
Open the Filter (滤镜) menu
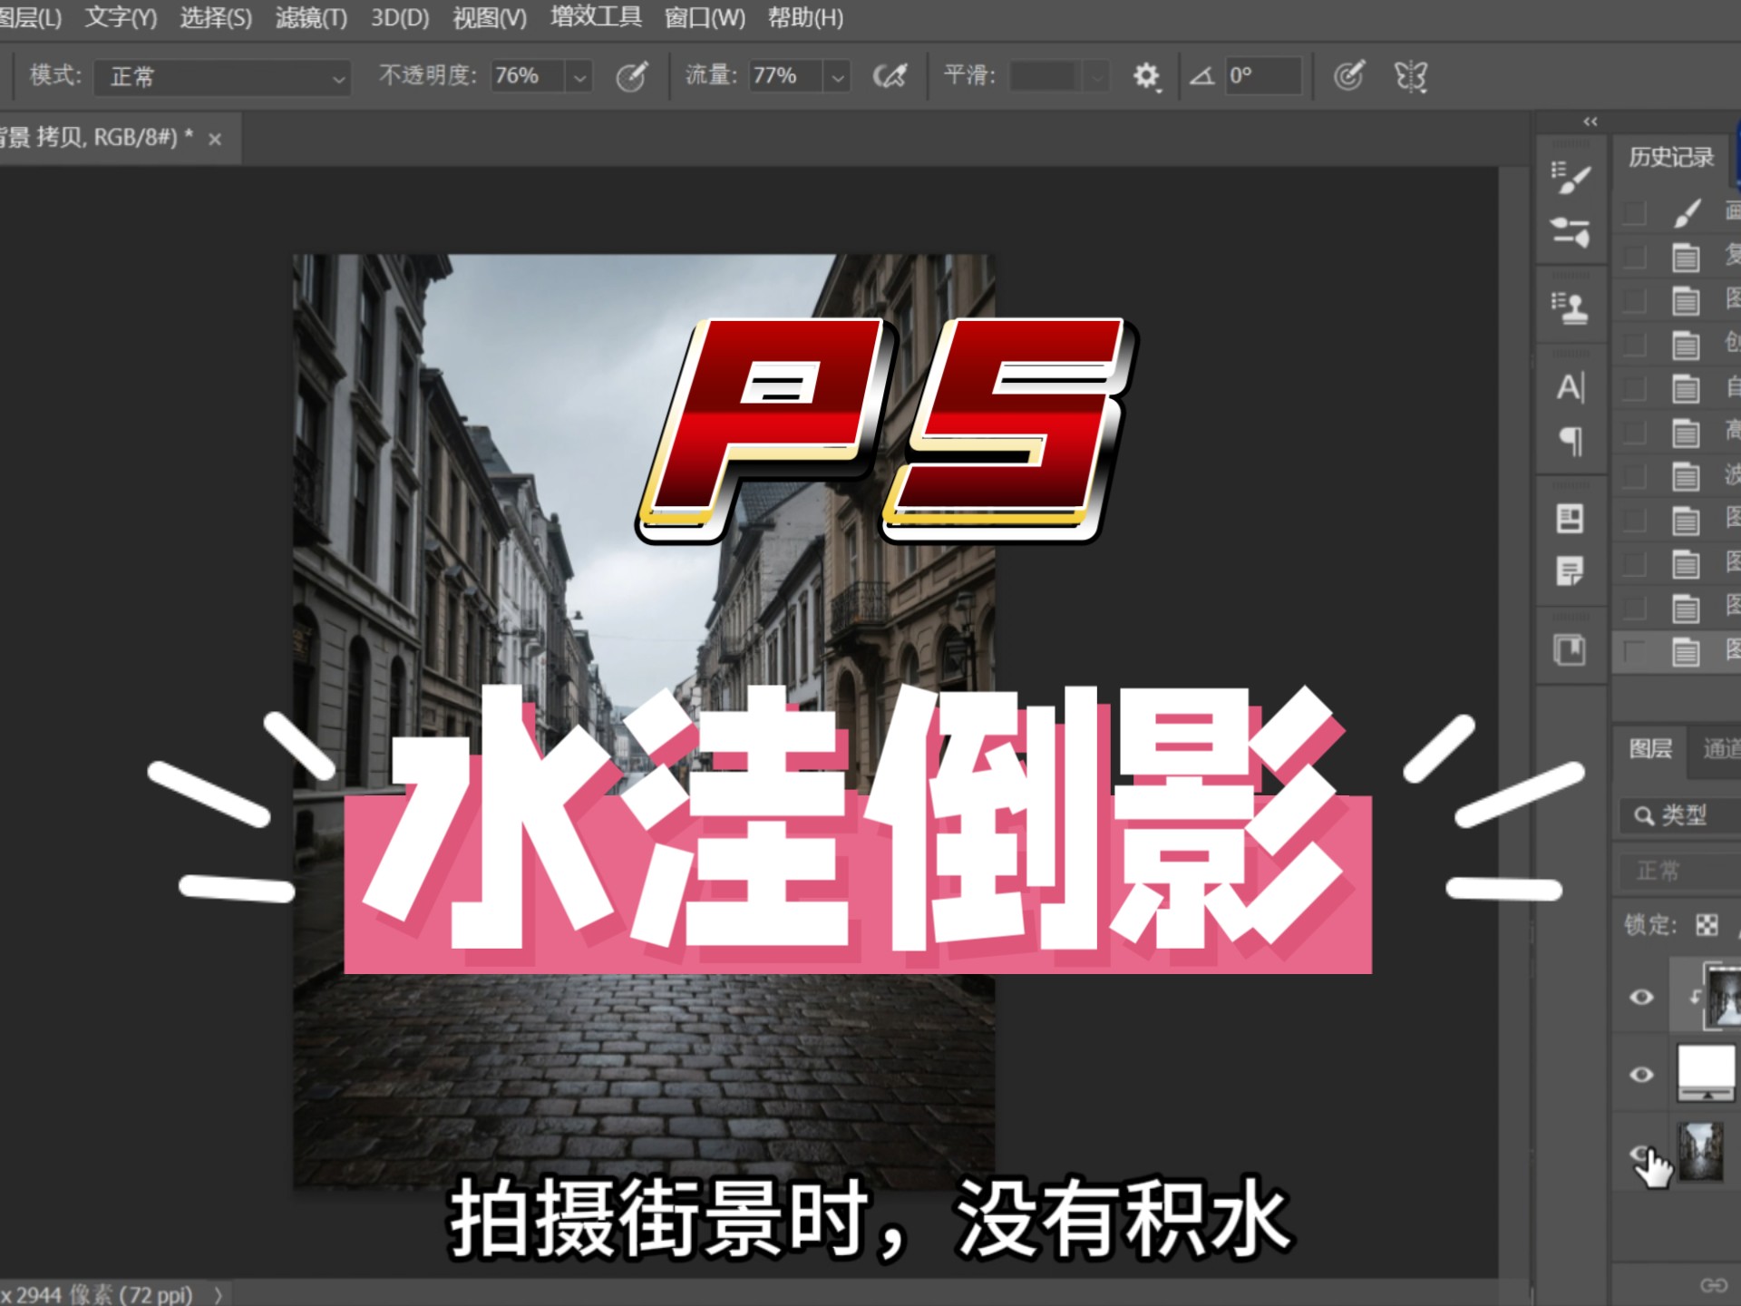click(311, 18)
